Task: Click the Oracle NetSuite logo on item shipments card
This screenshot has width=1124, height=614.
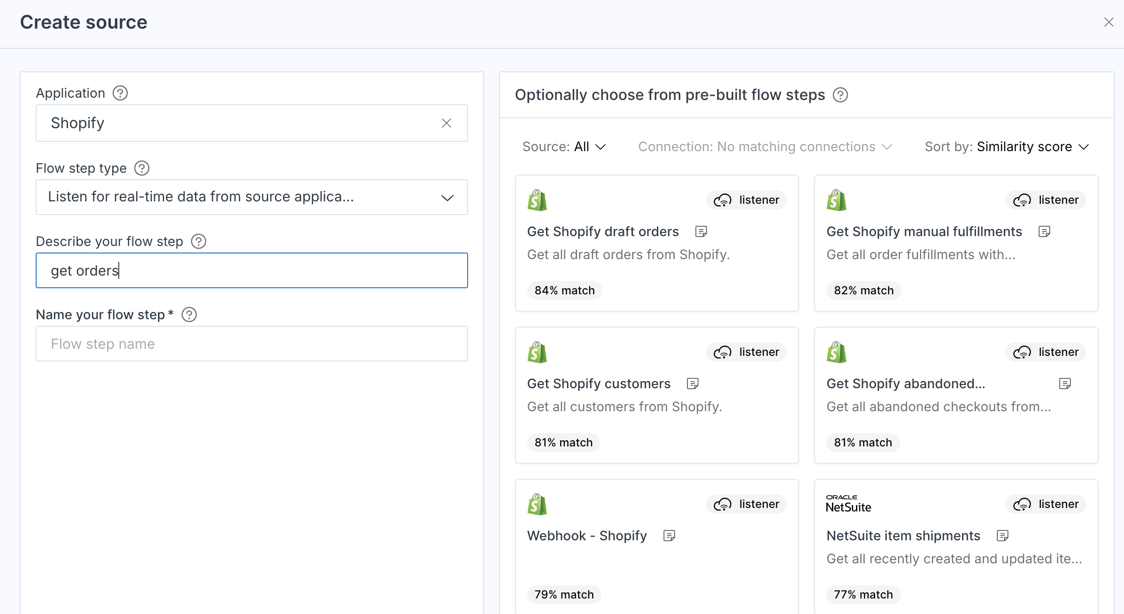Action: 848,504
